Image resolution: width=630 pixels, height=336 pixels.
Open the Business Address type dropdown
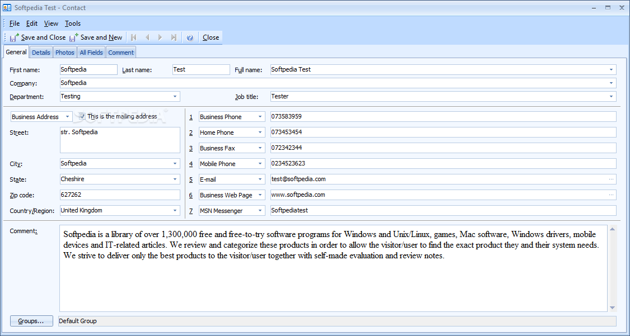pyautogui.click(x=67, y=117)
